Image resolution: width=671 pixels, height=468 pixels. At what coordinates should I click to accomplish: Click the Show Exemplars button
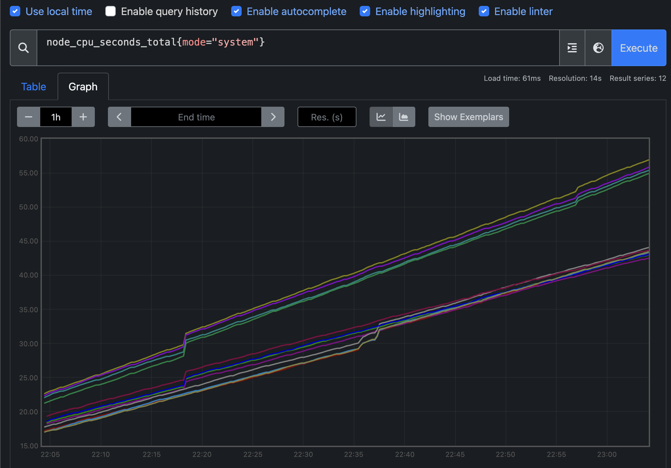pos(468,117)
